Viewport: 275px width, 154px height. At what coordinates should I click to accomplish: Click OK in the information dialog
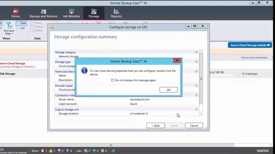pyautogui.click(x=168, y=90)
